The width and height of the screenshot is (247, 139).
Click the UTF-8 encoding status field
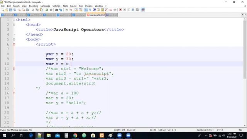pos(220,130)
